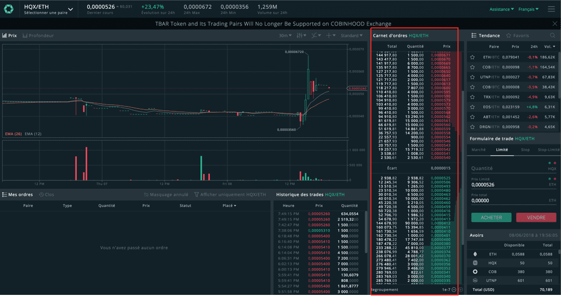This screenshot has height=296, width=561.
Task: Star the ETH/BTC pair
Action: tap(472, 57)
